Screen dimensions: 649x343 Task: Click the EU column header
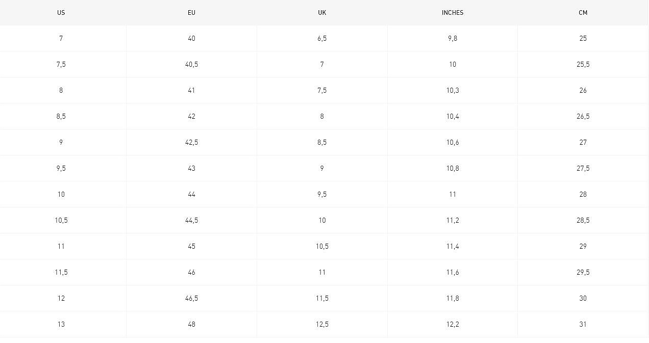point(191,13)
